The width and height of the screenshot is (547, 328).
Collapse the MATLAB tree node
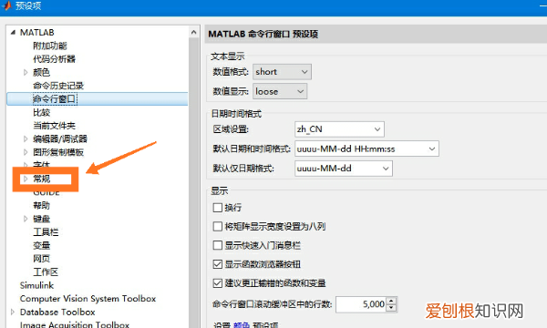pos(13,33)
